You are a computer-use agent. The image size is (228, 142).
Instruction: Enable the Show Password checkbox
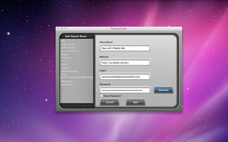point(102,96)
